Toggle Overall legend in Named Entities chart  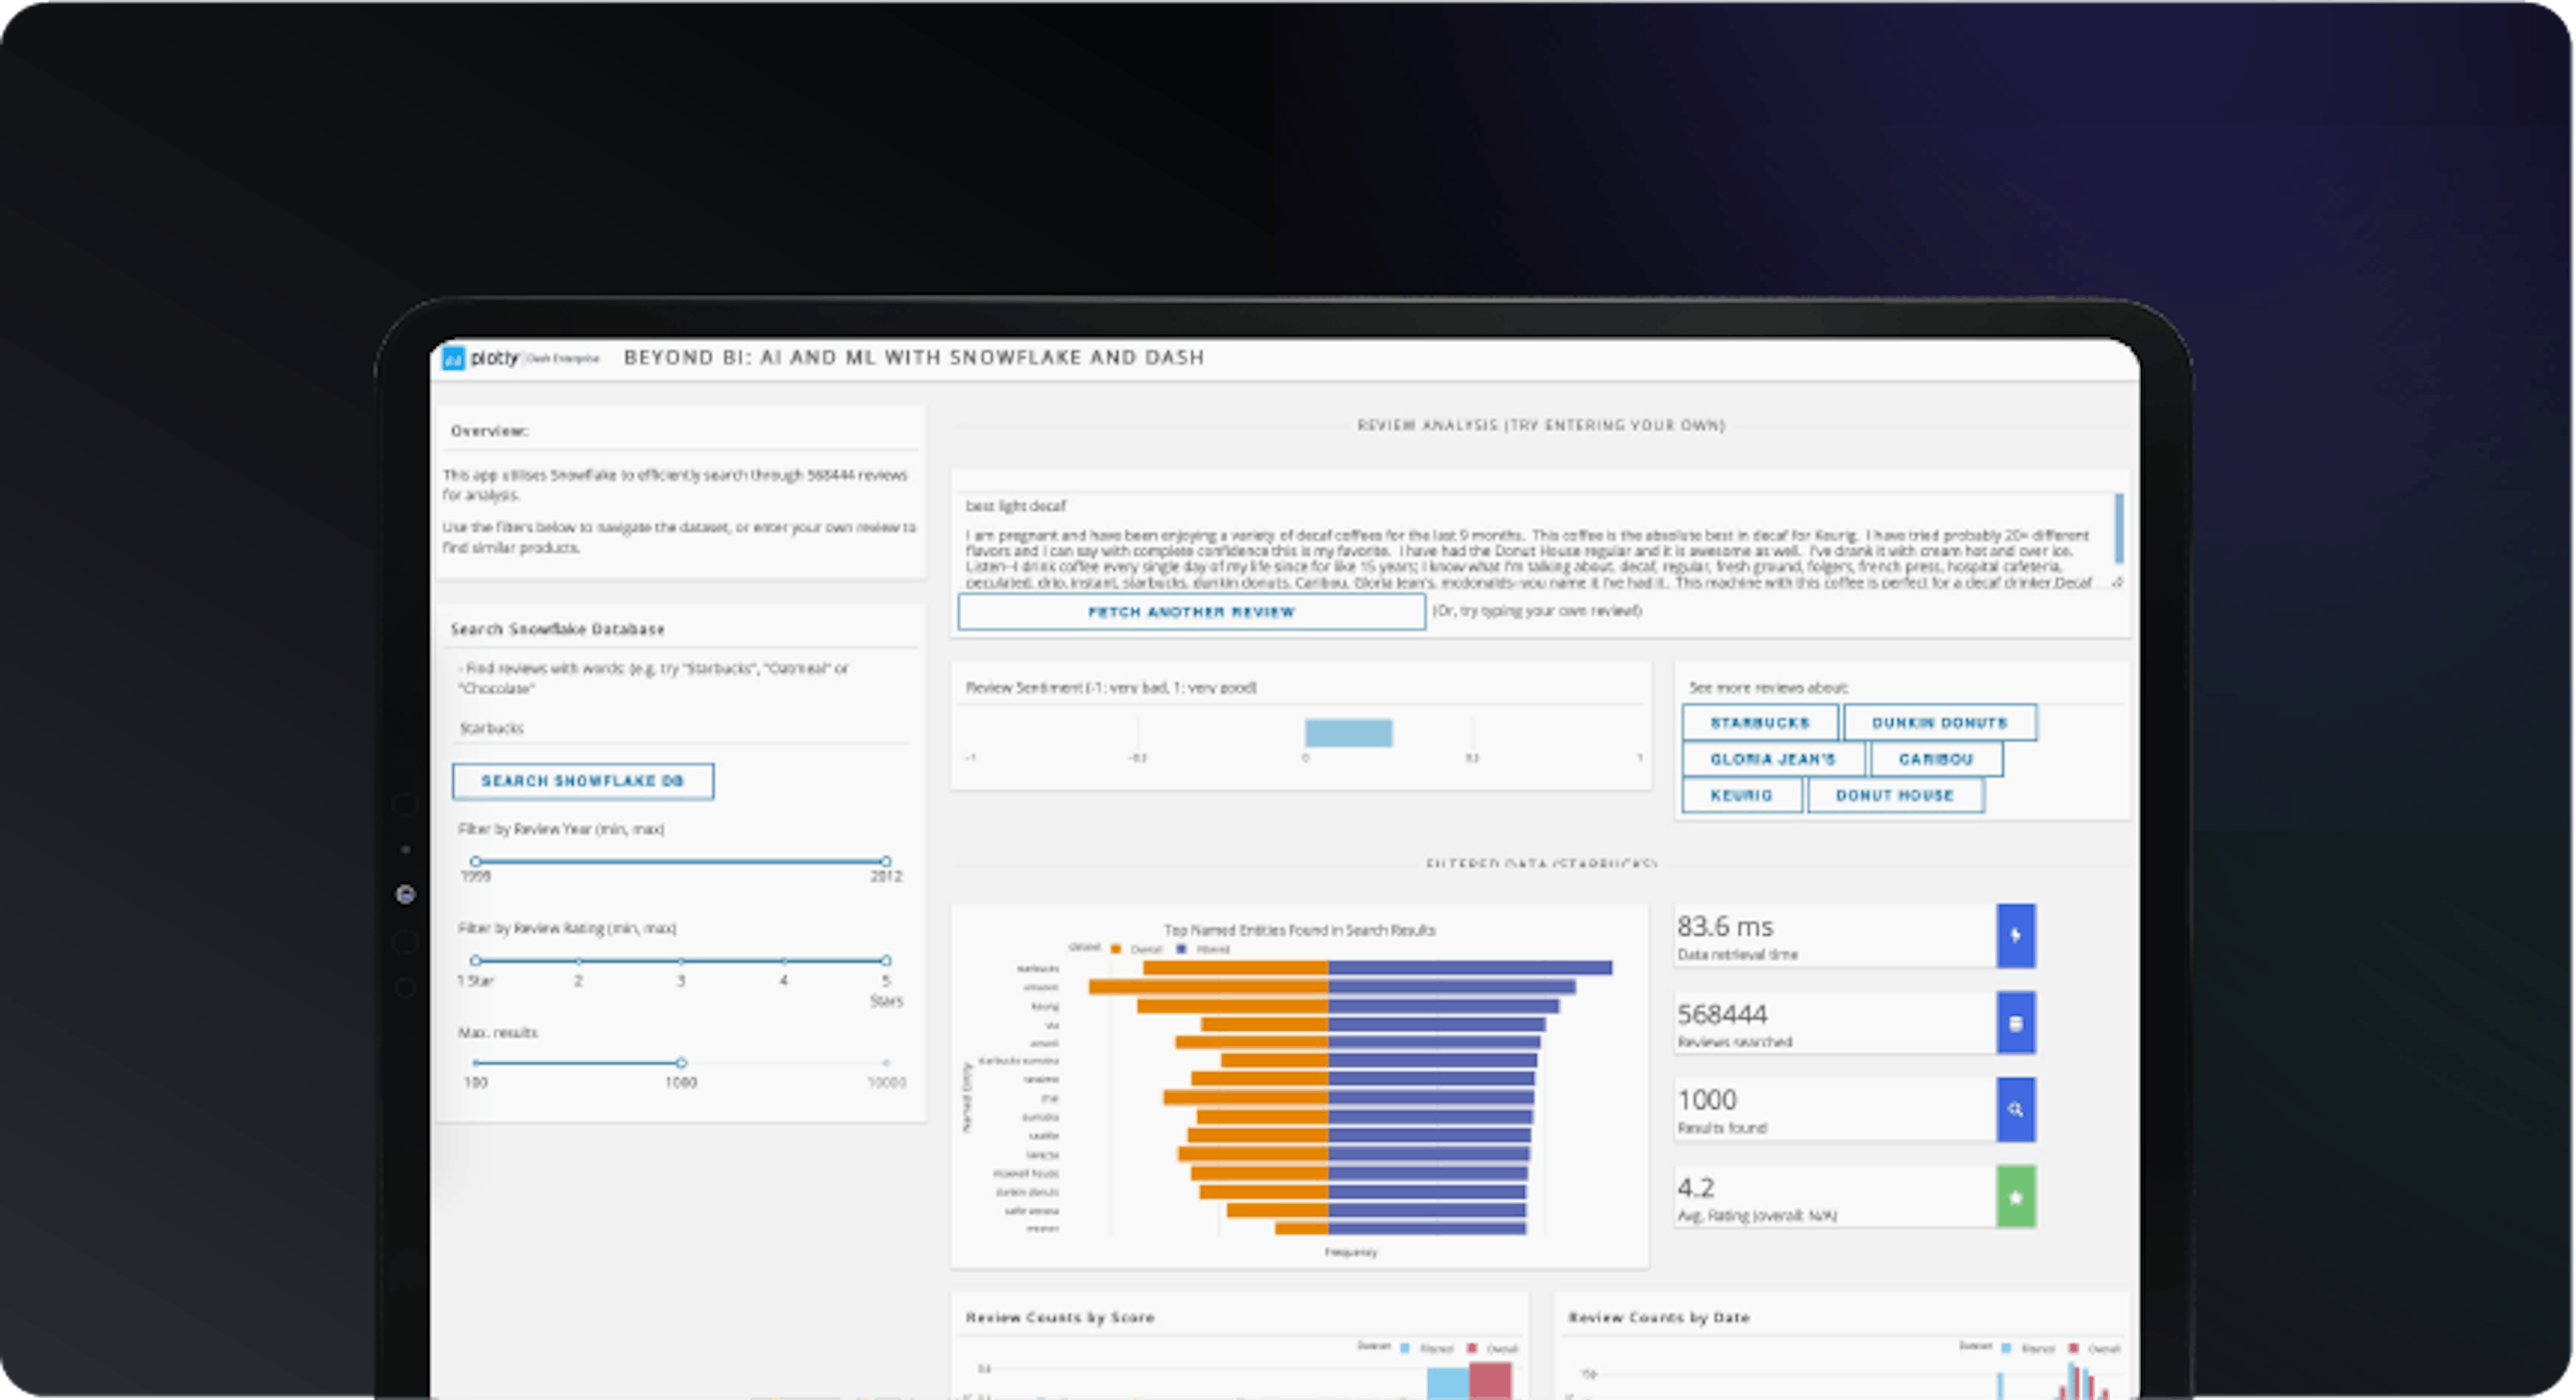1136,949
